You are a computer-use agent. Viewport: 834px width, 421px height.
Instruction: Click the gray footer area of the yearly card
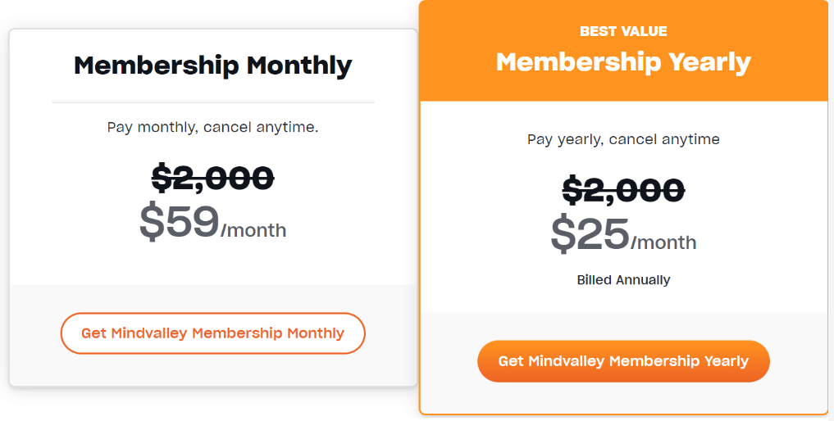pyautogui.click(x=623, y=363)
